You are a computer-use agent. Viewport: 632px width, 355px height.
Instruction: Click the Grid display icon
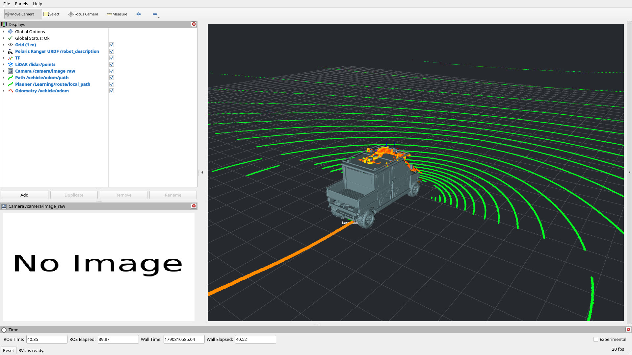11,45
